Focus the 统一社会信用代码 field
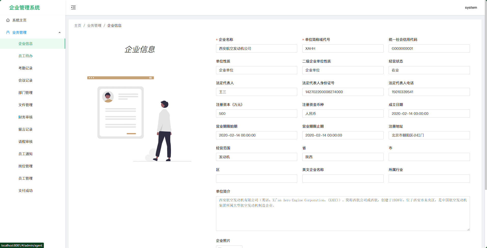 point(429,48)
